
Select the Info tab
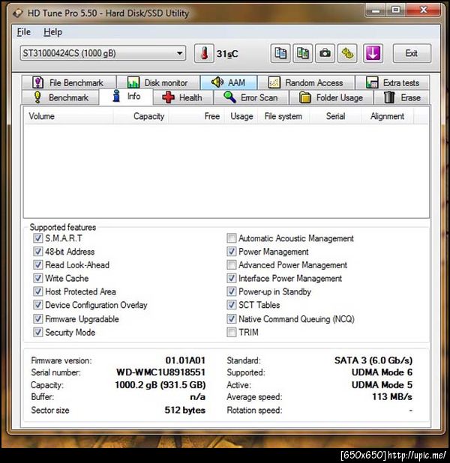click(x=126, y=97)
